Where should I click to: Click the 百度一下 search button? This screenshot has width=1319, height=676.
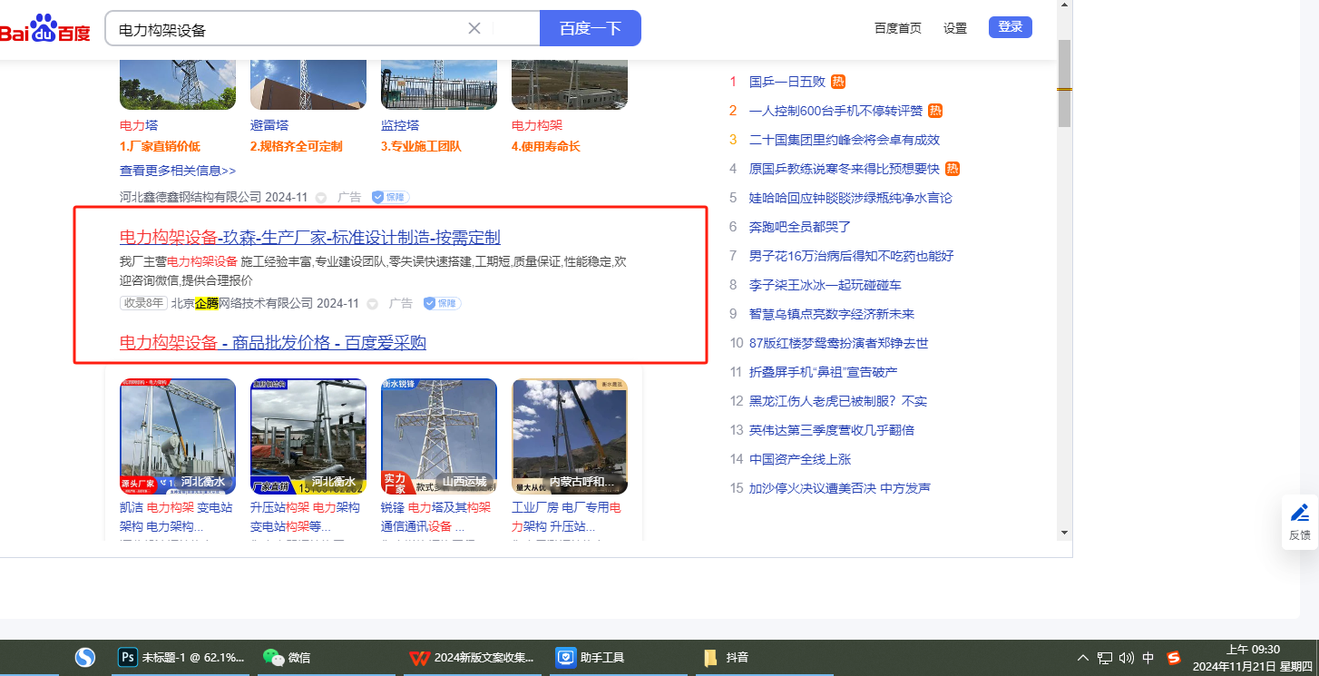coord(591,28)
